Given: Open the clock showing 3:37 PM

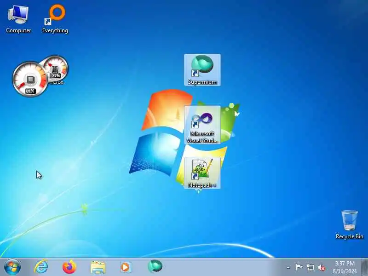Looking at the screenshot, I should (x=345, y=267).
